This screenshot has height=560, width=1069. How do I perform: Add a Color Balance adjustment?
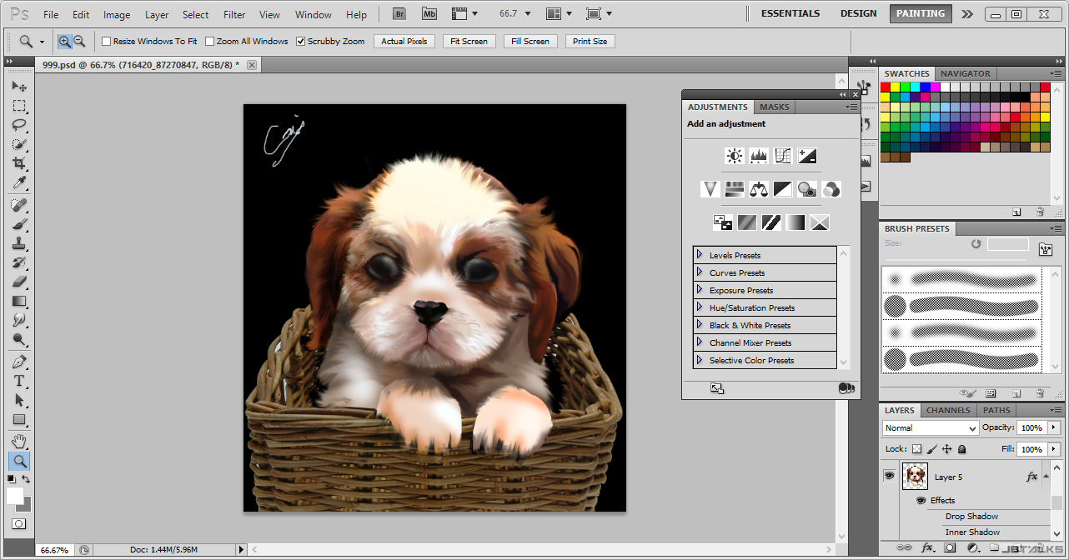tap(758, 189)
